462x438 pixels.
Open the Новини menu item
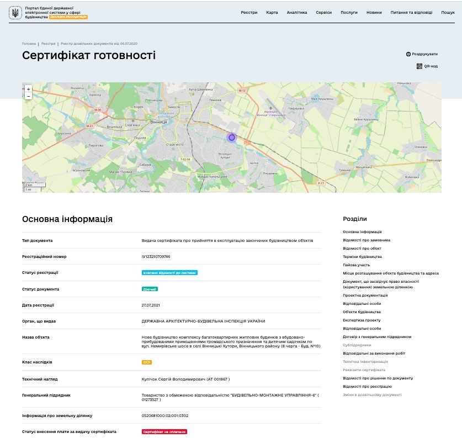(x=374, y=12)
